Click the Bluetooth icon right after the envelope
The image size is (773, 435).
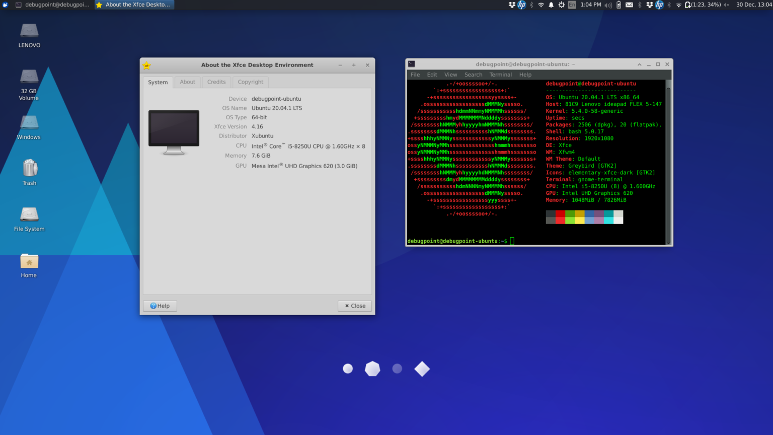coord(640,5)
